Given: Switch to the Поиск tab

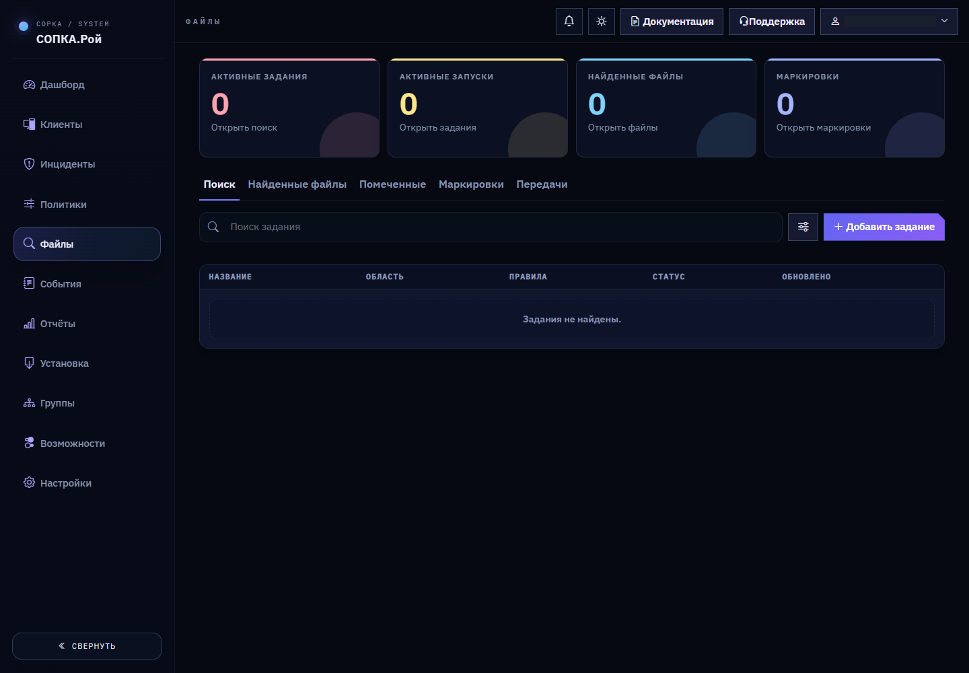Looking at the screenshot, I should 219,184.
